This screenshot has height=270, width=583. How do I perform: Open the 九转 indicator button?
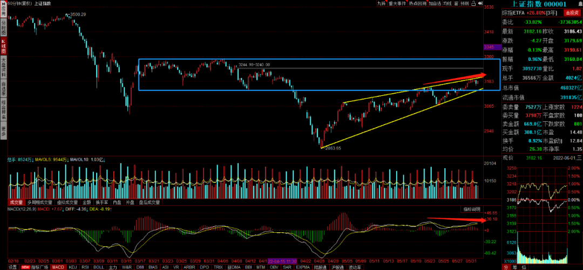[x=382, y=3]
